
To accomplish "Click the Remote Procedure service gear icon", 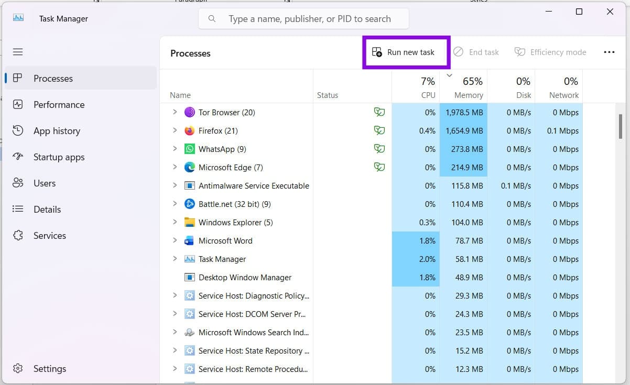I will (190, 369).
